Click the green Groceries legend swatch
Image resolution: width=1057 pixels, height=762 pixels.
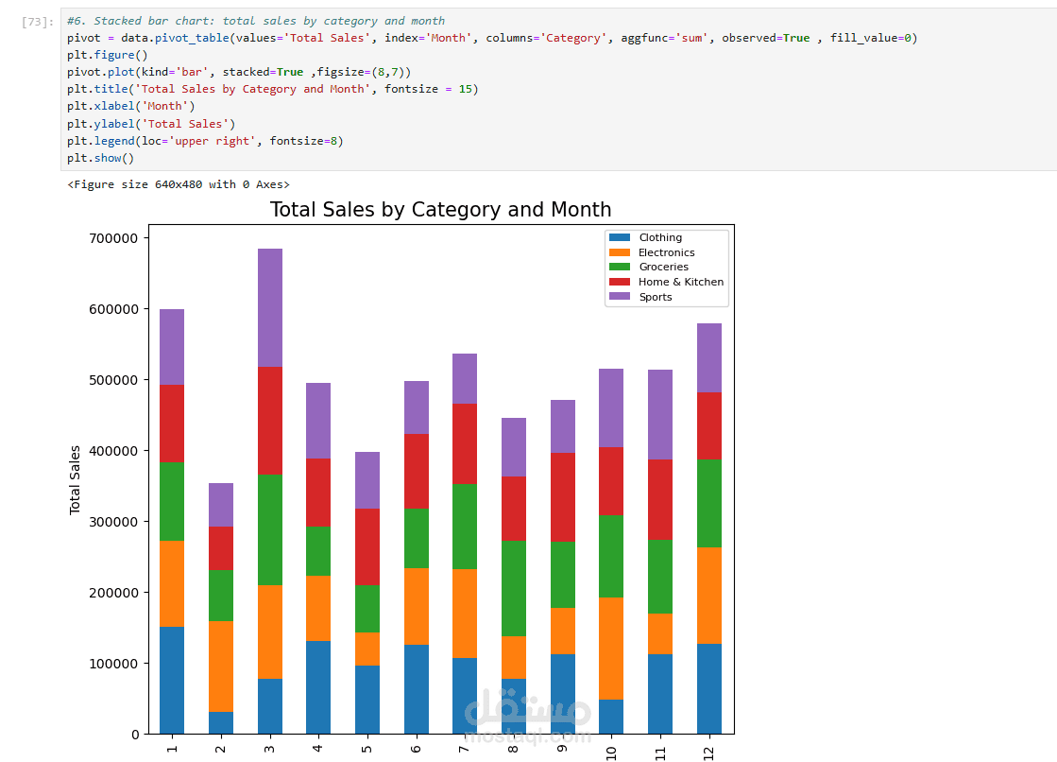coord(620,268)
